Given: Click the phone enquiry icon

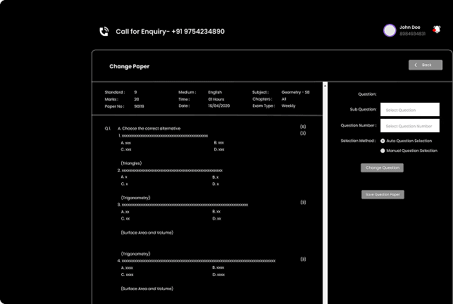Looking at the screenshot, I should (104, 32).
